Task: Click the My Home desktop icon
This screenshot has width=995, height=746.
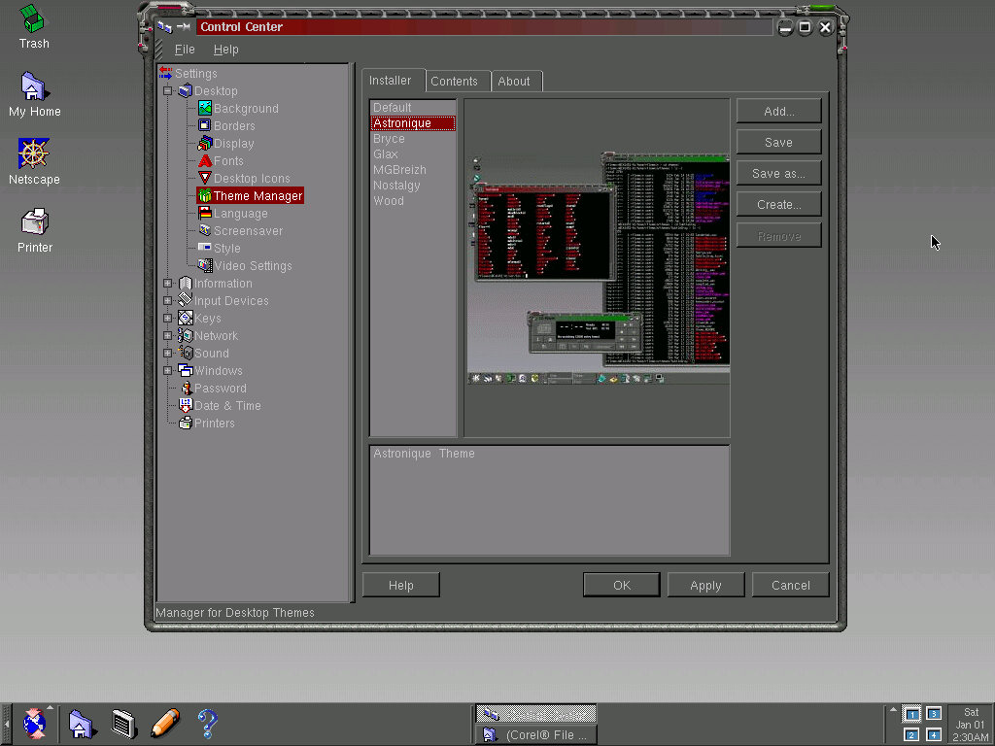Action: [x=34, y=86]
